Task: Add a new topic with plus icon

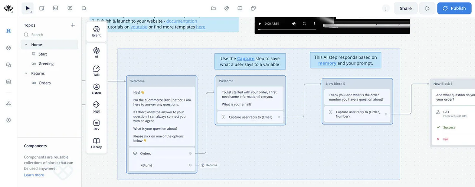Action: (x=73, y=25)
